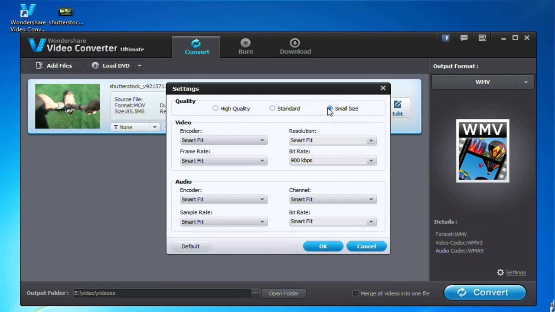Click the 'Size:85.5MB' source file text

[129, 111]
